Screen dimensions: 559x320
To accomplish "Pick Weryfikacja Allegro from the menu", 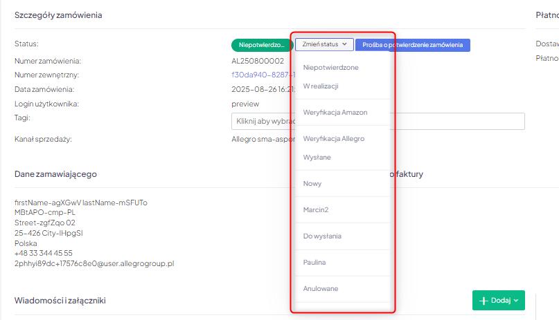I will coord(334,139).
